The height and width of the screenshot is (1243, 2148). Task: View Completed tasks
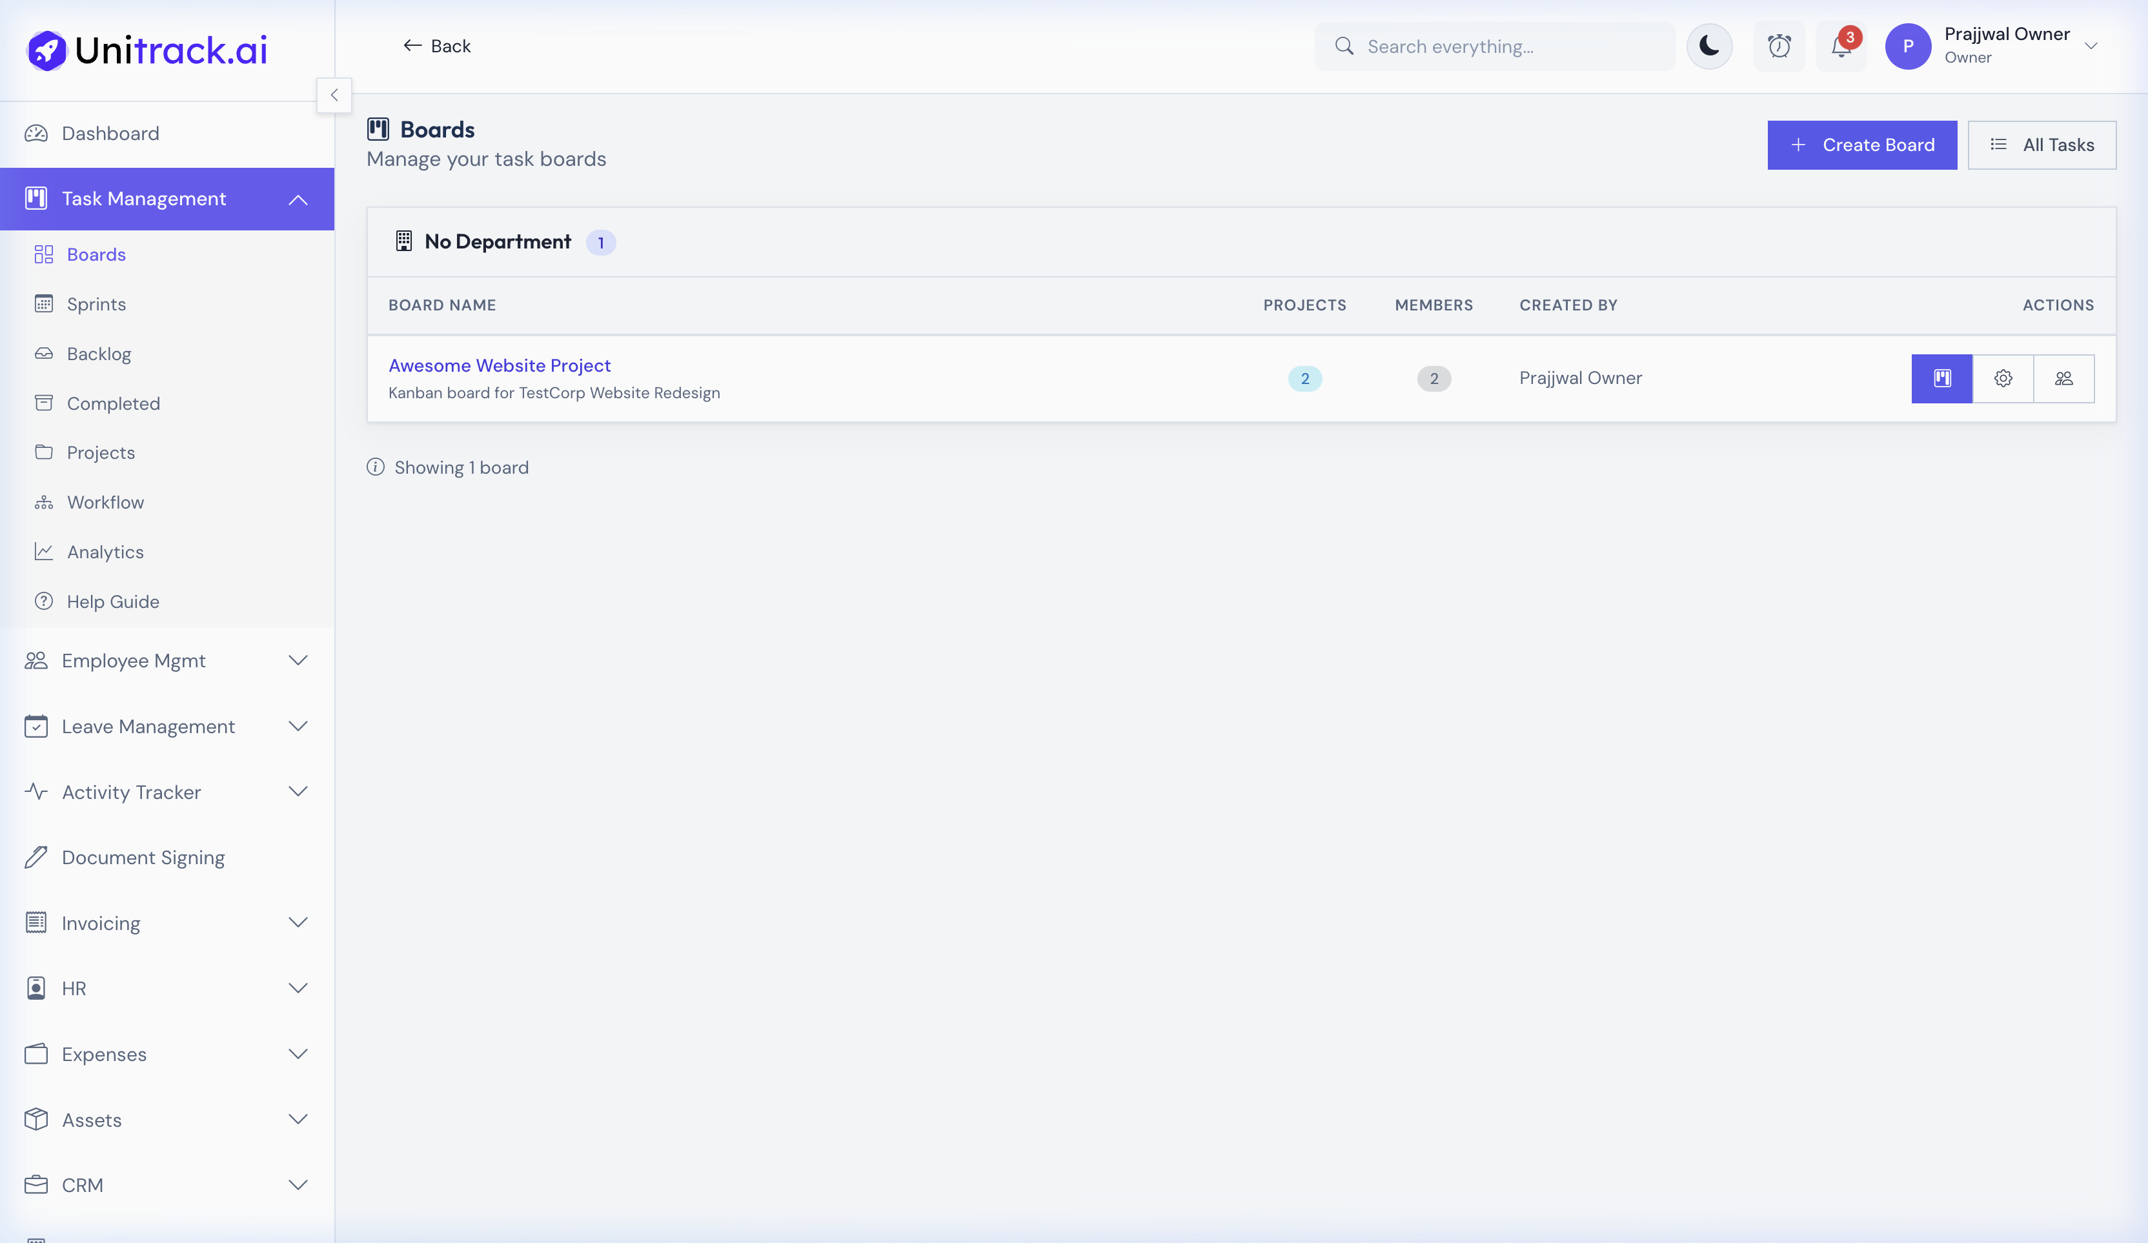(x=114, y=403)
